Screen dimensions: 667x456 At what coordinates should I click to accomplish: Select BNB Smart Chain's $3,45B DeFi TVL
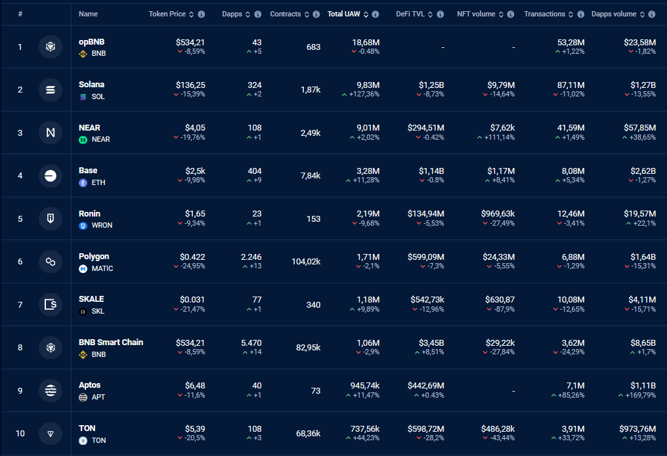431,343
